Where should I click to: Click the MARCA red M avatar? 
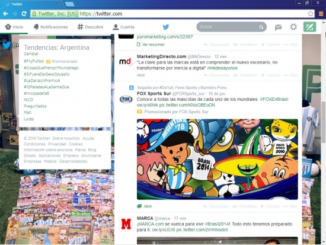(x=126, y=224)
